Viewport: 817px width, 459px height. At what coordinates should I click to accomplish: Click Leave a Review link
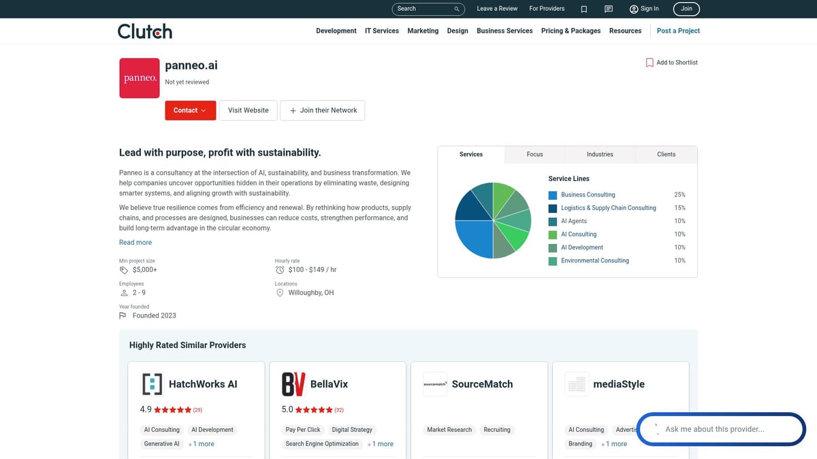tap(497, 9)
